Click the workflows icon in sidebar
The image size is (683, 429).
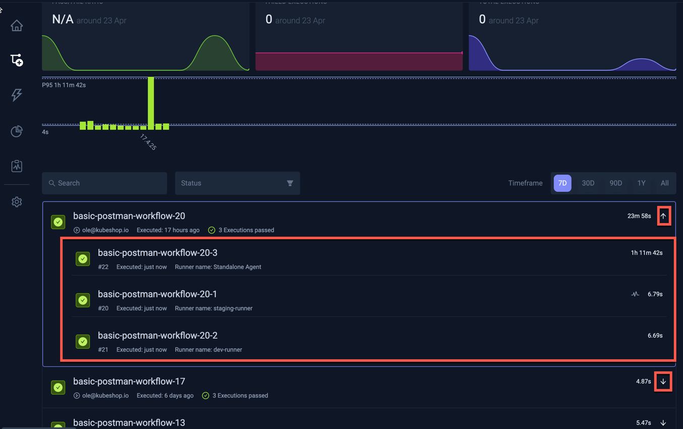(x=17, y=60)
